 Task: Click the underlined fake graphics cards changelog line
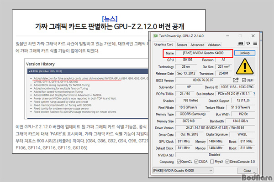coord(77,78)
